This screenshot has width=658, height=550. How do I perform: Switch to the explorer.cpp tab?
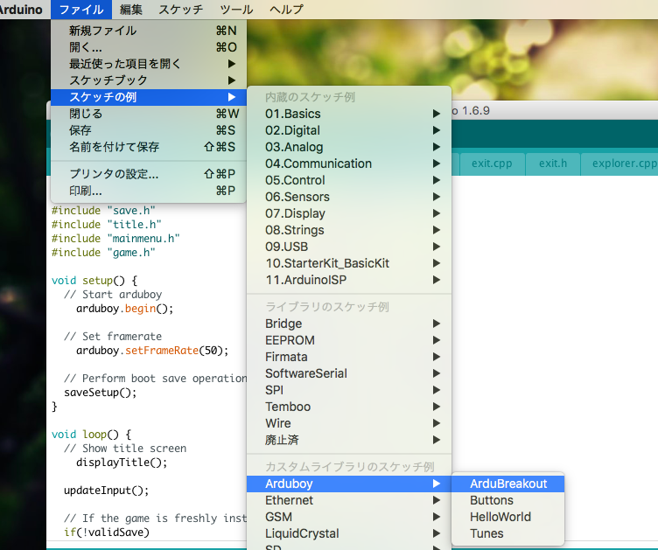pos(619,164)
